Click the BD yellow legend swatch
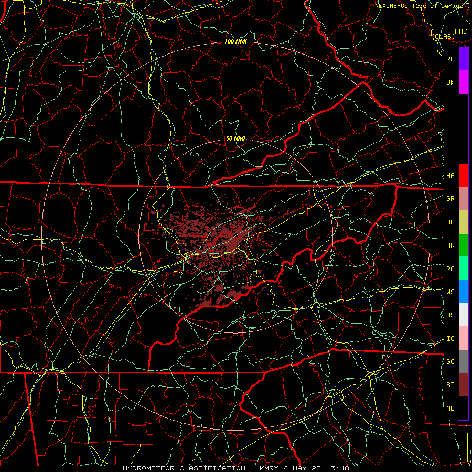 point(463,222)
